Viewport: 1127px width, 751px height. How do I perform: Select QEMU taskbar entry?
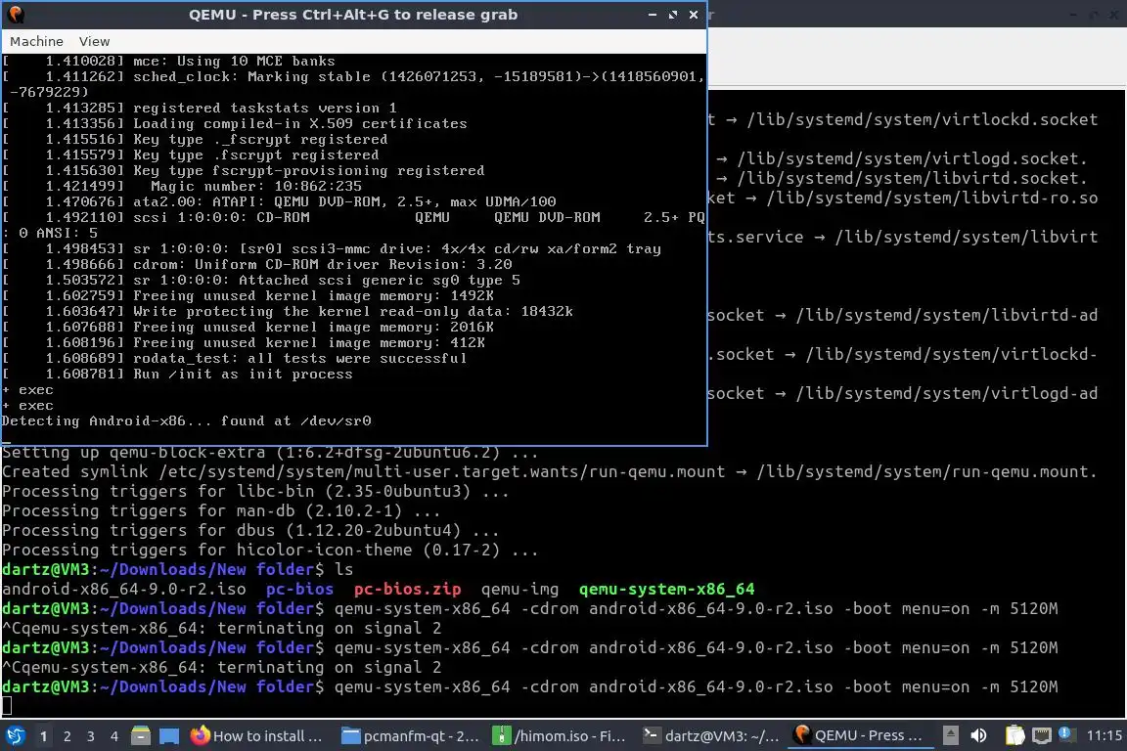[x=860, y=736]
